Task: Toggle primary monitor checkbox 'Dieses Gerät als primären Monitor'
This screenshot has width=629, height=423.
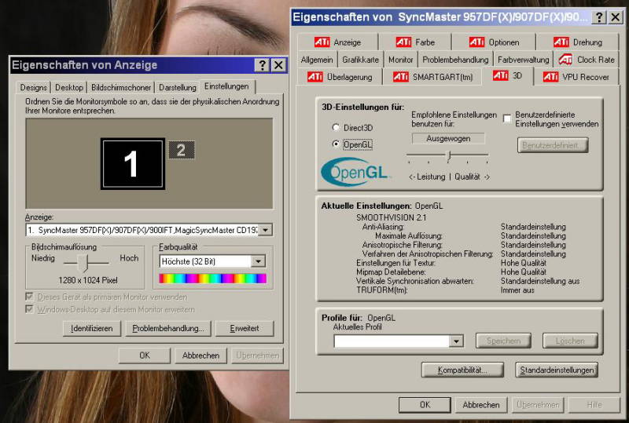Action: click(x=29, y=297)
